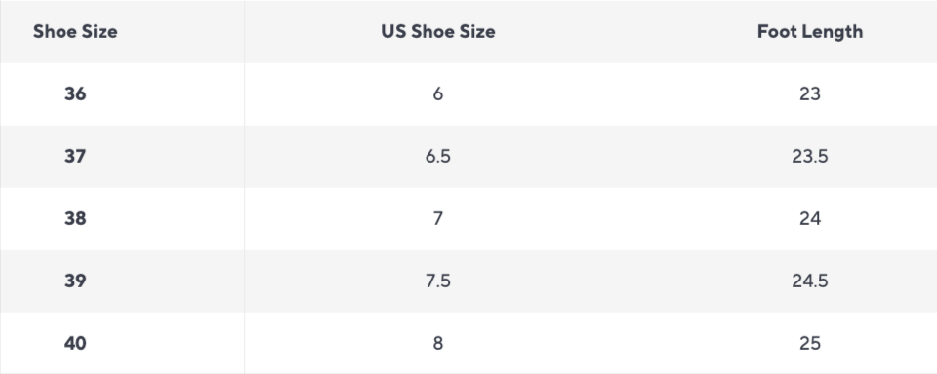Click the Foot Length column header
The height and width of the screenshot is (374, 937).
point(810,31)
